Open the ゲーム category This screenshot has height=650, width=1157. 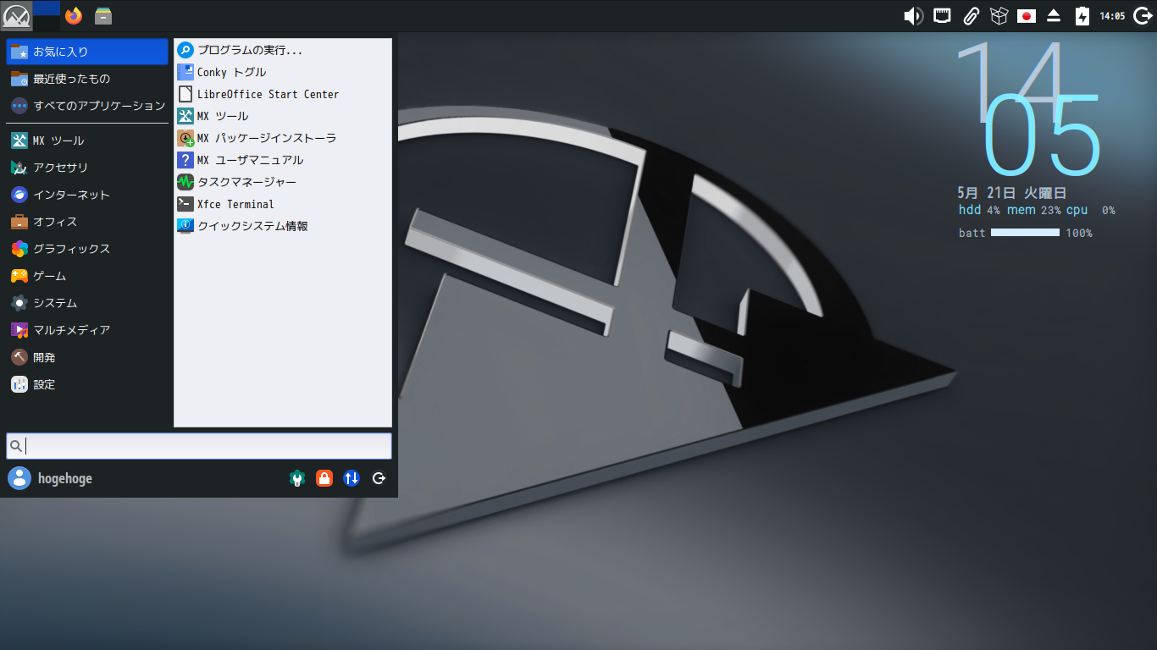point(87,276)
